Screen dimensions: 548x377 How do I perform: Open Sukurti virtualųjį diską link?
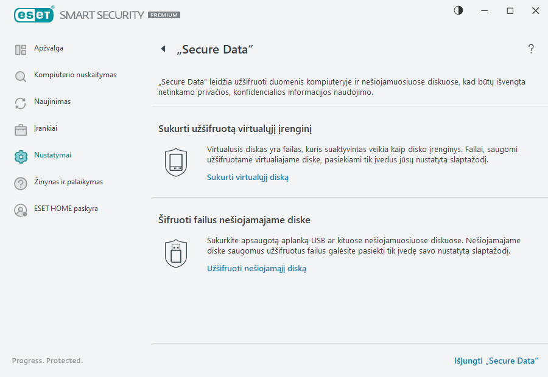[247, 177]
